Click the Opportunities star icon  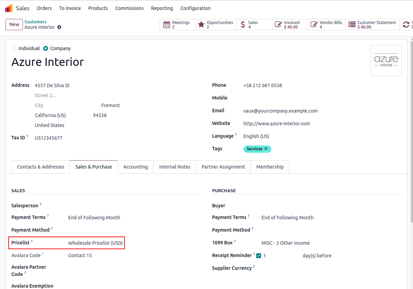tap(201, 25)
